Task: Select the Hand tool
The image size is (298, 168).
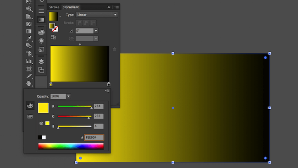Action: [x=29, y=84]
